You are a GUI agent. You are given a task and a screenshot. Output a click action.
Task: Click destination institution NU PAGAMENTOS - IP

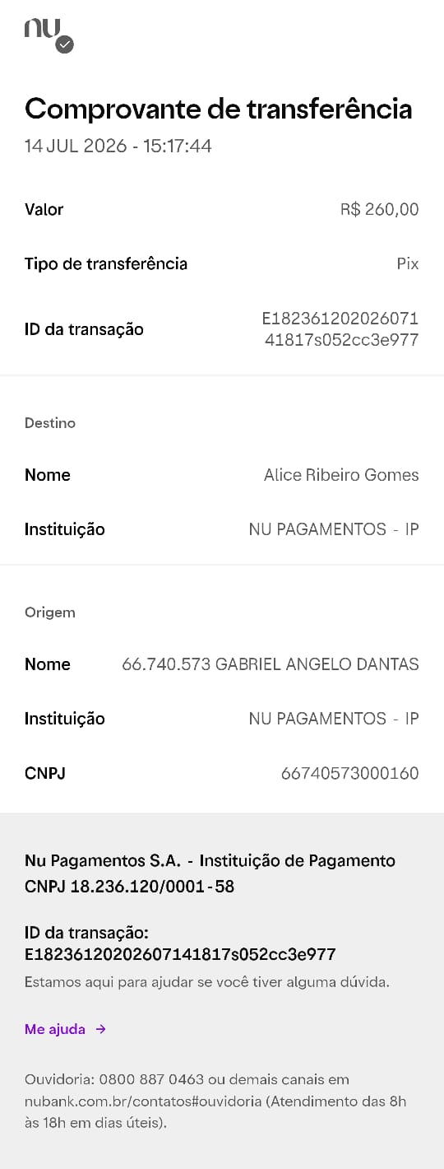(334, 529)
